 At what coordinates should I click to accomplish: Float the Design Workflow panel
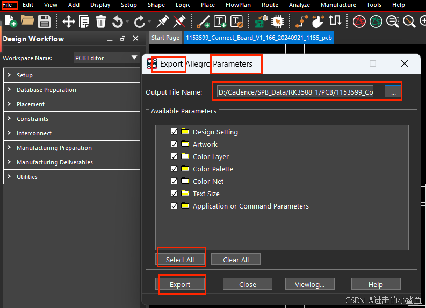tap(123, 39)
